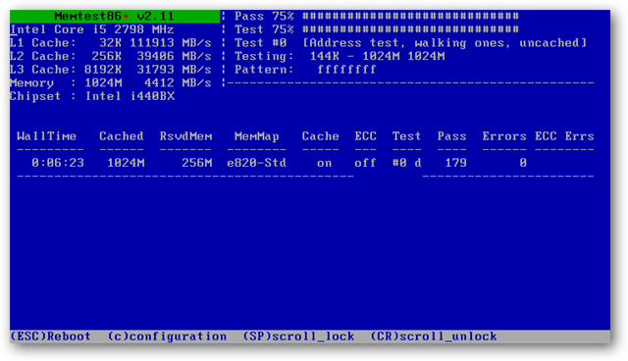
Task: Click the (ESC)Reboot option
Action: tap(50, 336)
